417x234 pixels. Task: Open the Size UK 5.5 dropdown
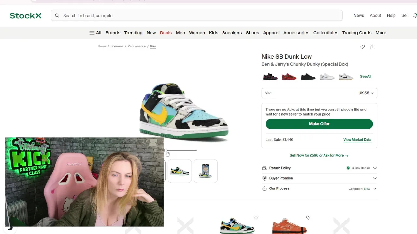coord(319,93)
